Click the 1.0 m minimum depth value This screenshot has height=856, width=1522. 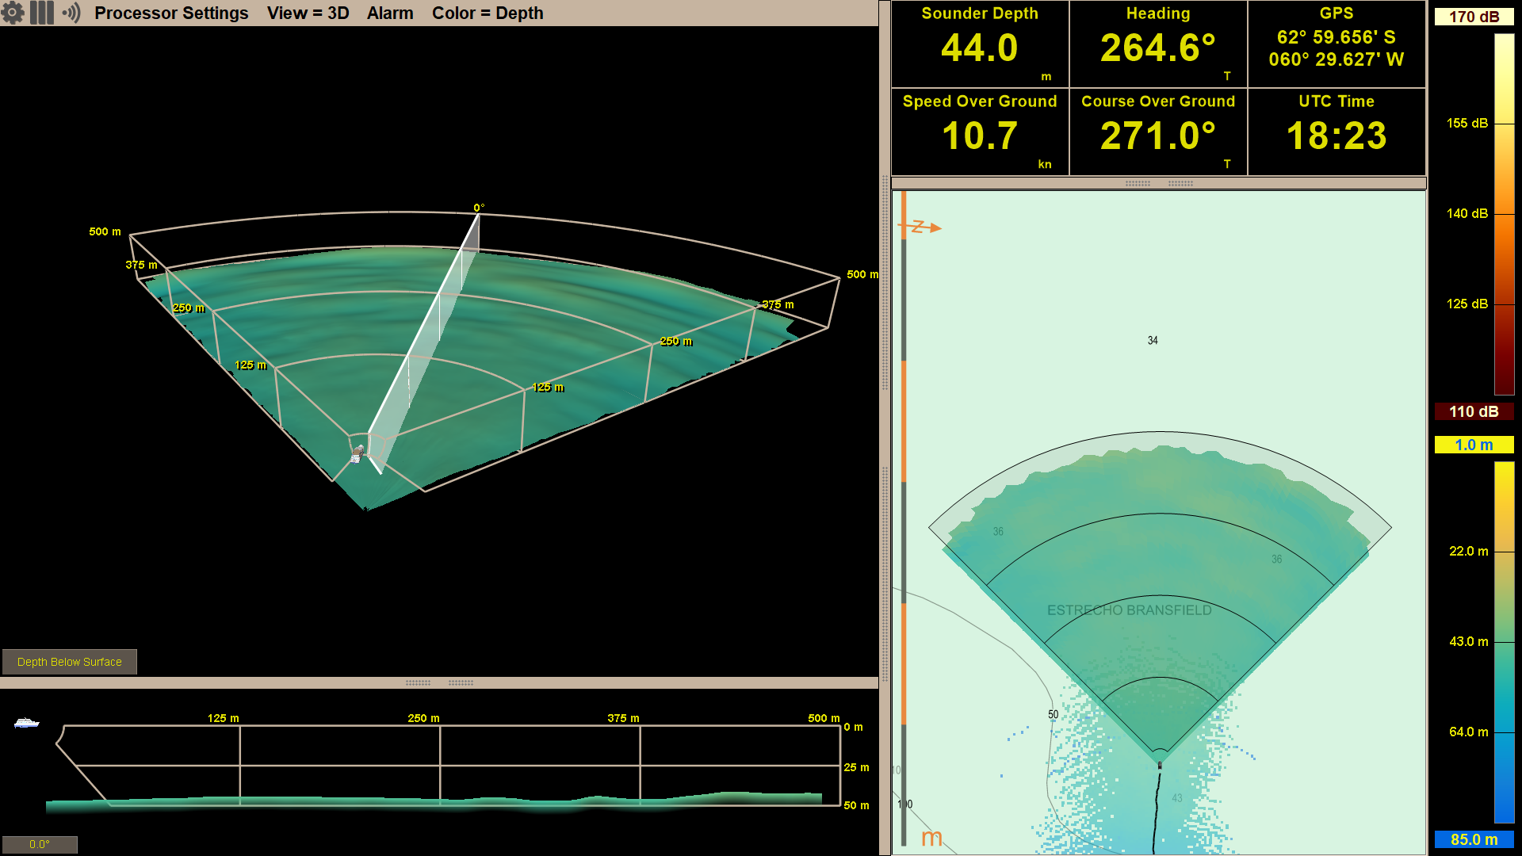pyautogui.click(x=1473, y=445)
